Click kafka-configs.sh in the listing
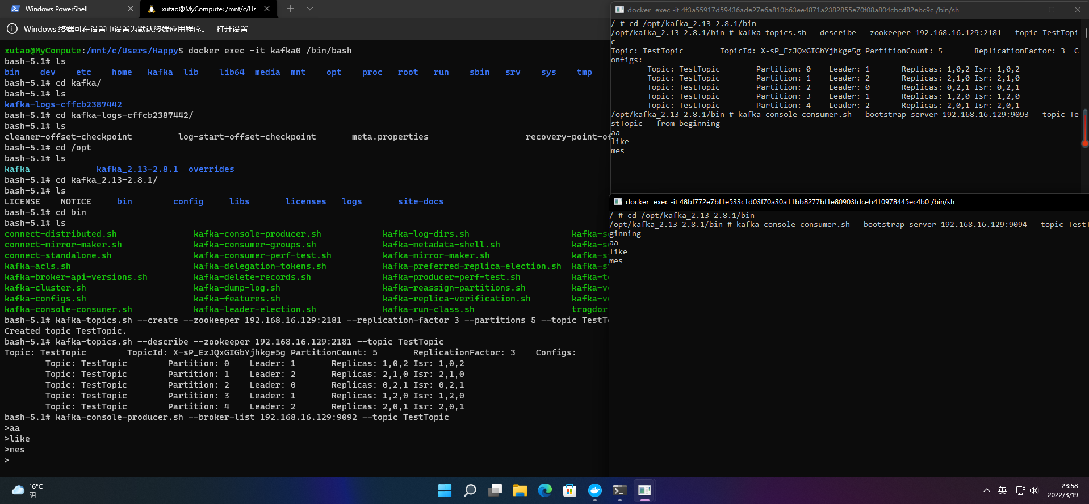The width and height of the screenshot is (1089, 504). click(x=45, y=299)
